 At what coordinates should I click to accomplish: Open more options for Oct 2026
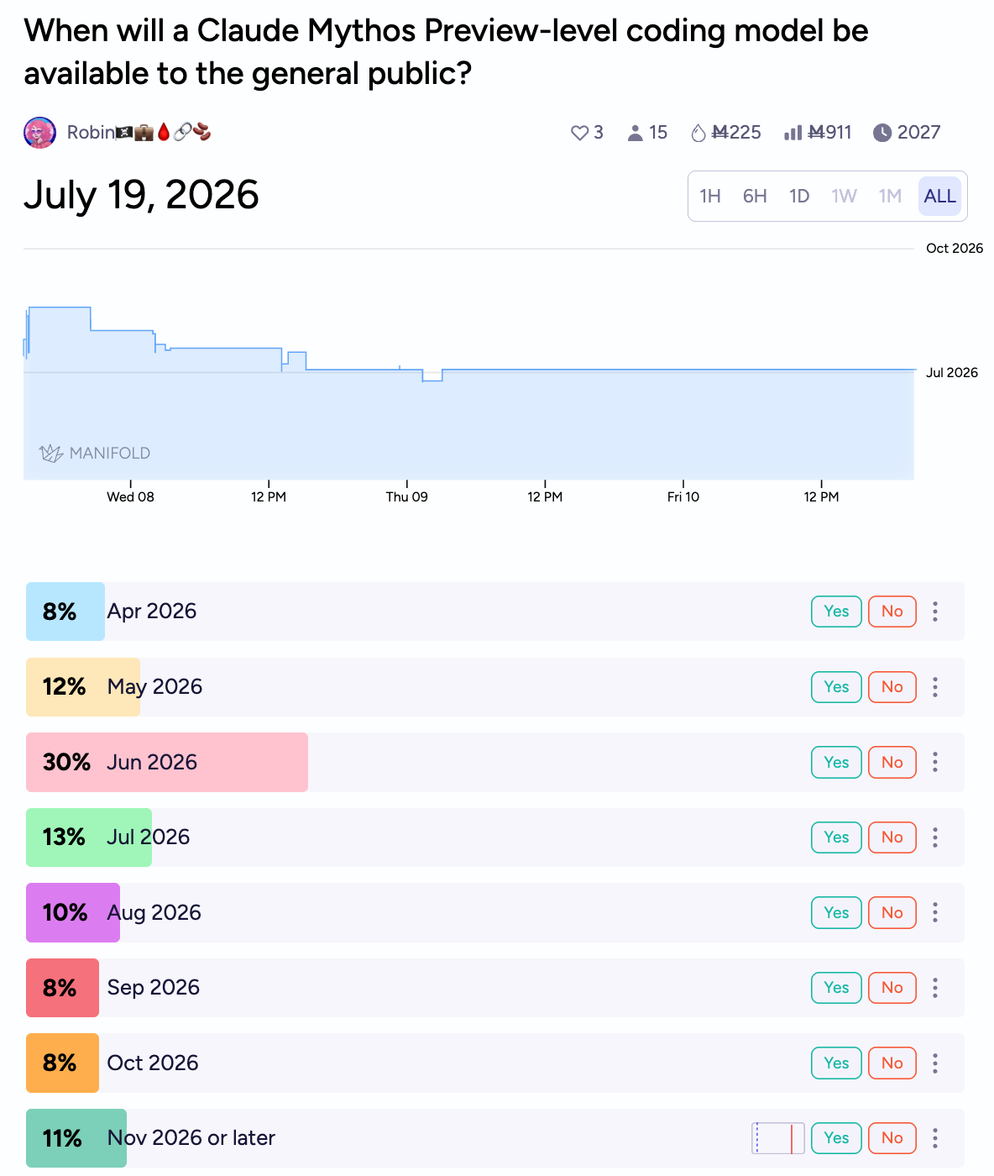[x=935, y=1063]
